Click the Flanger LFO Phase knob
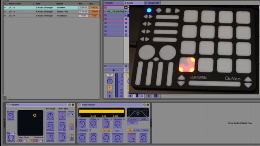Viewport: 260px width, 146px height. [x=62, y=137]
